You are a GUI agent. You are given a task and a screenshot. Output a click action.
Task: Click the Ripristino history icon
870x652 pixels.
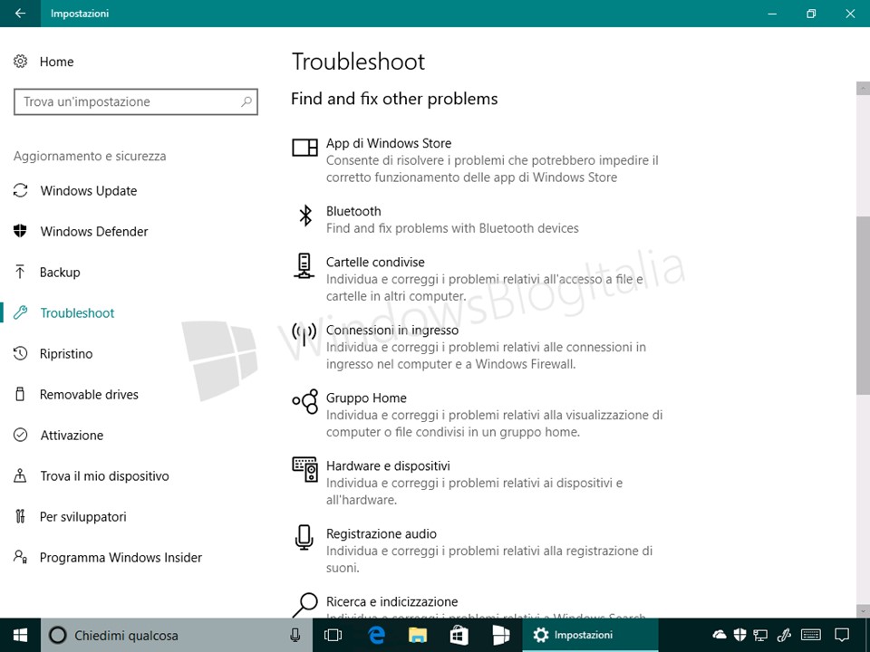(21, 353)
